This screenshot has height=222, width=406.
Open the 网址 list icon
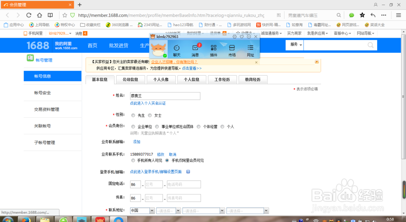pos(251,50)
